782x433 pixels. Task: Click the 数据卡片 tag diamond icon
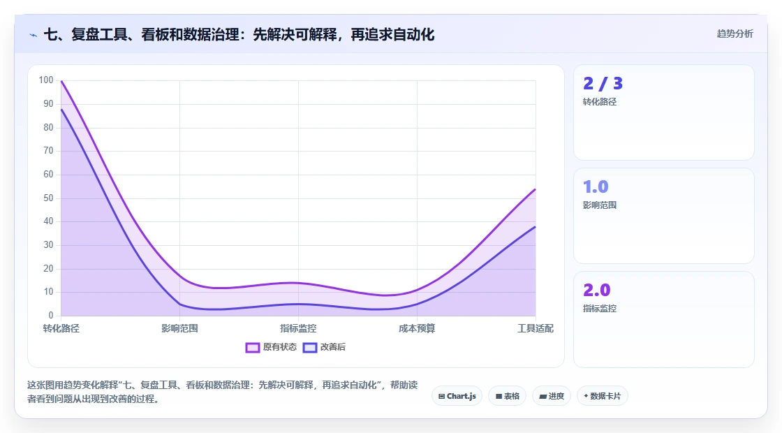pyautogui.click(x=586, y=395)
